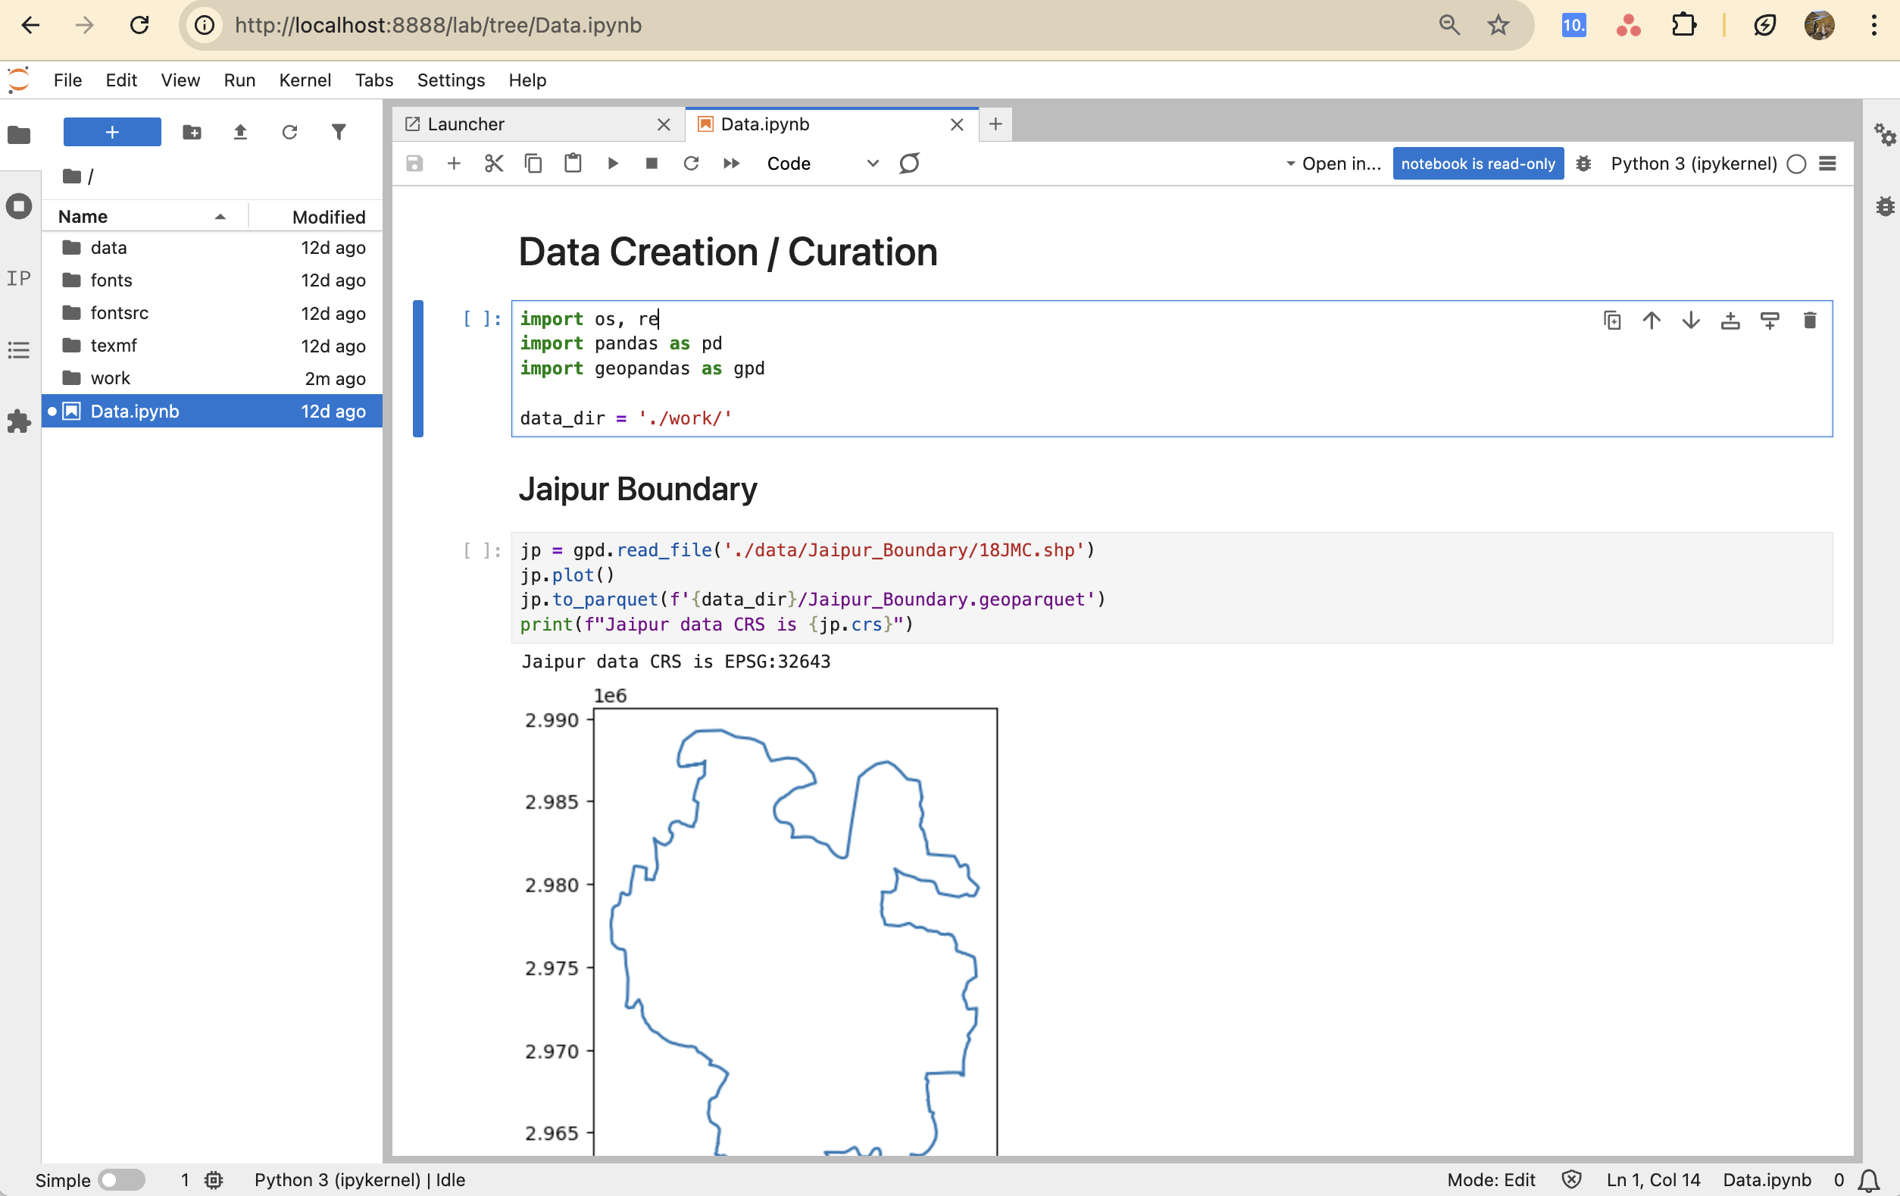Image resolution: width=1900 pixels, height=1196 pixels.
Task: Open the work folder
Action: [111, 378]
